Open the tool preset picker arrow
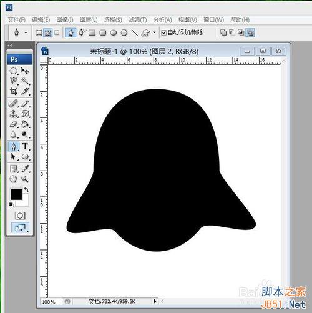312x313 pixels. (x=26, y=32)
